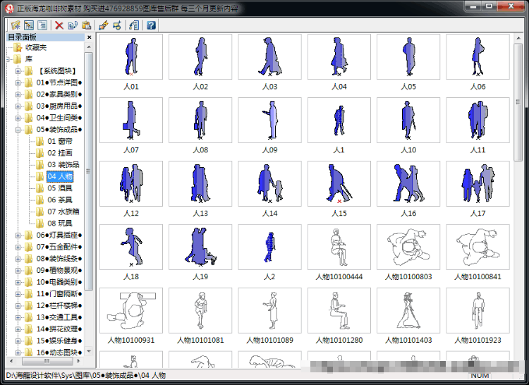Viewport: 529px width, 385px height.
Task: Click the list view toolbar icon
Action: click(42, 25)
